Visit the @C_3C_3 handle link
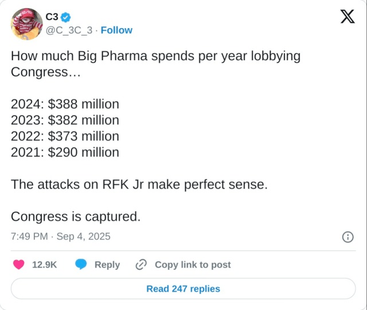This screenshot has height=310, width=367. click(x=69, y=30)
